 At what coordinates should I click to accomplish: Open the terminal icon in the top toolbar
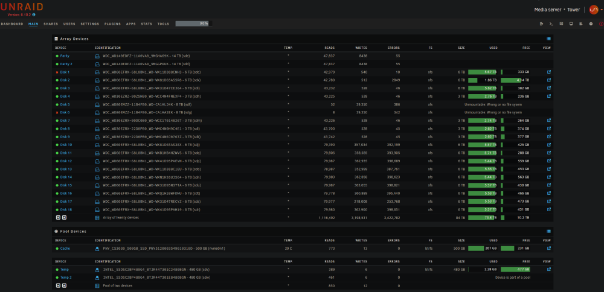coord(551,24)
